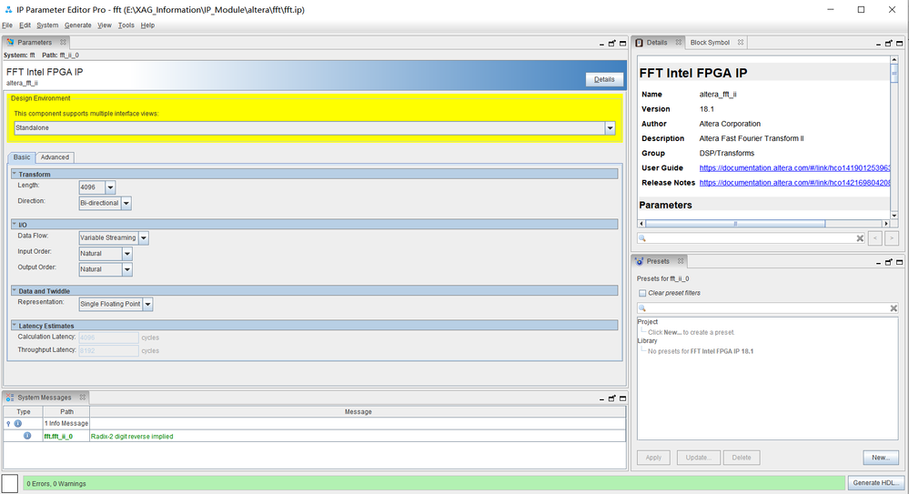
Task: Open the Help menu
Action: pos(147,25)
